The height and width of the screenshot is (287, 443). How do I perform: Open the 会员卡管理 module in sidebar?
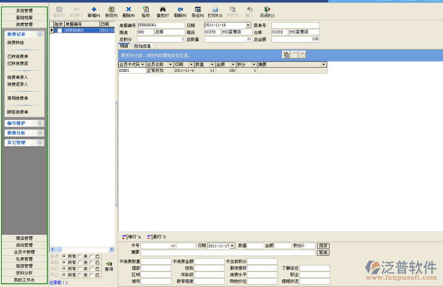(24, 252)
